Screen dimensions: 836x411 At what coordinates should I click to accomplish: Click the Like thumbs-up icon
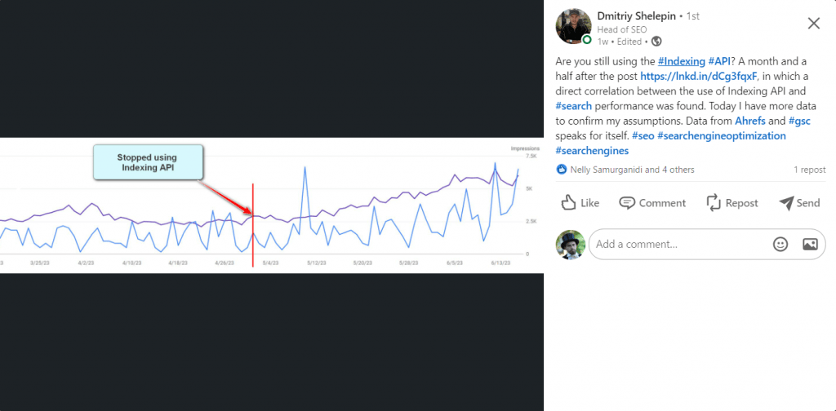point(570,203)
